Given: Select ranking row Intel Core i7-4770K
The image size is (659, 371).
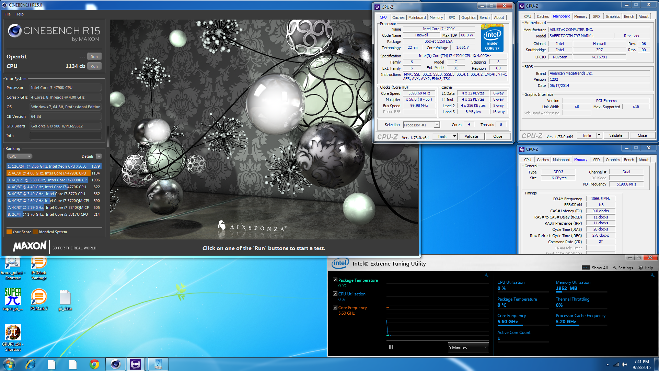Looking at the screenshot, I should (x=54, y=187).
